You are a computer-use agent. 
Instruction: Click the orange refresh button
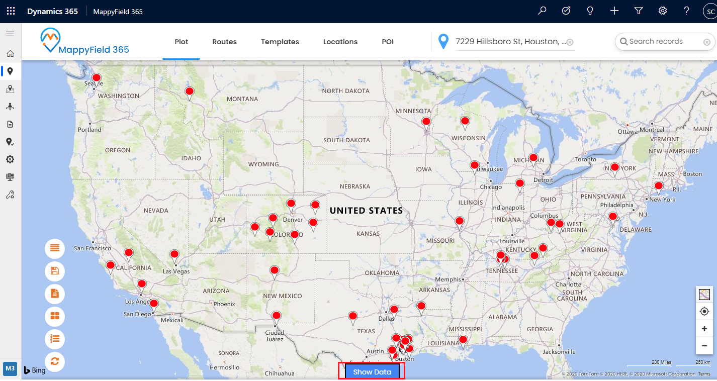click(x=55, y=361)
